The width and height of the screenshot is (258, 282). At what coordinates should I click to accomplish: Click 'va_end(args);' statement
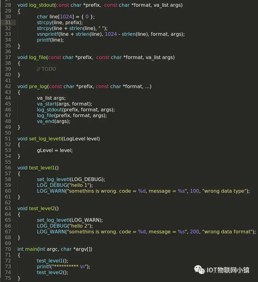pyautogui.click(x=53, y=121)
